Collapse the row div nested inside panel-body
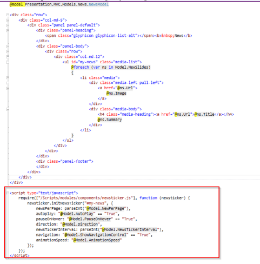The width and height of the screenshot is (260, 264). click(x=8, y=51)
